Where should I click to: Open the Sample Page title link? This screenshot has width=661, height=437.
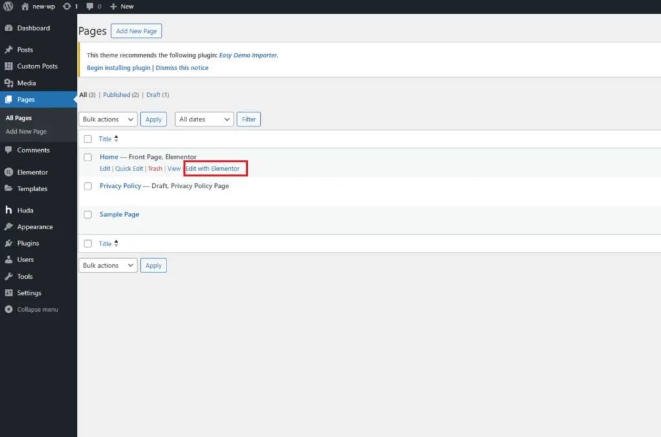coord(119,214)
